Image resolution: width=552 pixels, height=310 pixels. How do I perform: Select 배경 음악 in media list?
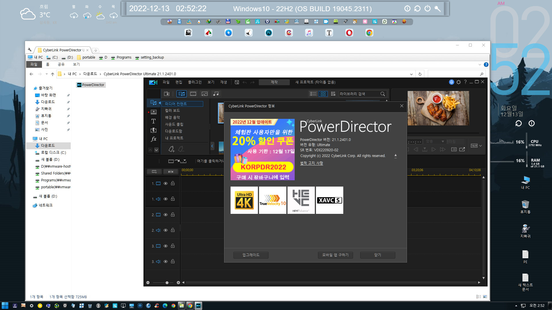172,117
